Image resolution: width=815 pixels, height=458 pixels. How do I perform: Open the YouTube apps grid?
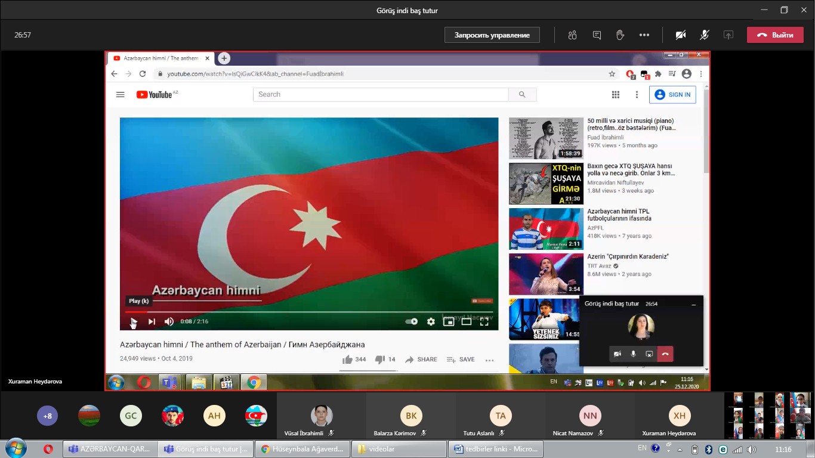click(616, 94)
